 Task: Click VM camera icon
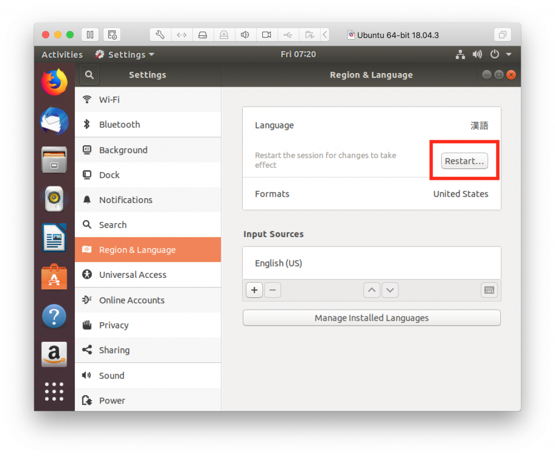pyautogui.click(x=267, y=35)
